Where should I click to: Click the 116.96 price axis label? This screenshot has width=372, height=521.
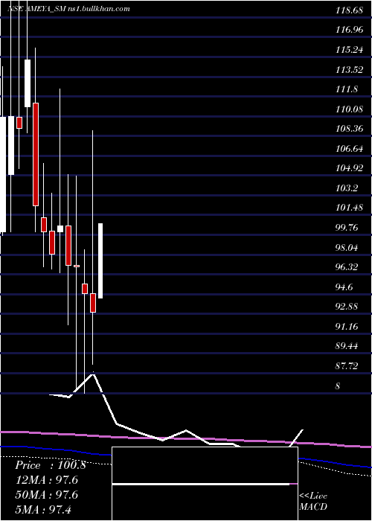(x=349, y=30)
